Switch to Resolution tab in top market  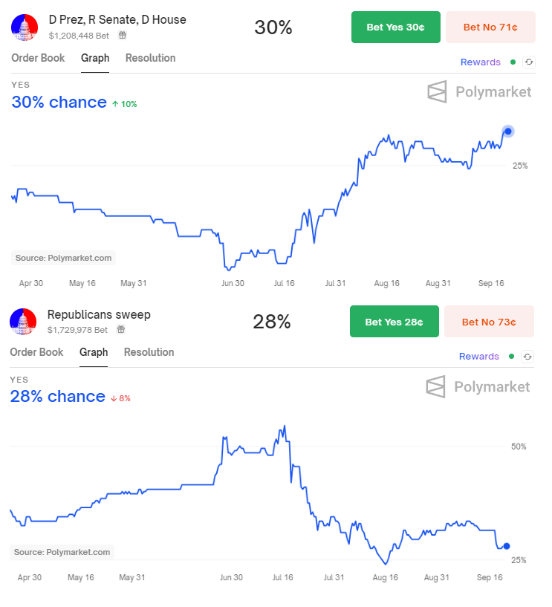pyautogui.click(x=151, y=58)
